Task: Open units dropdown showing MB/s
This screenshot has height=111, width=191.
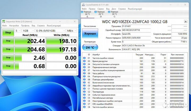Action: tap(72, 31)
